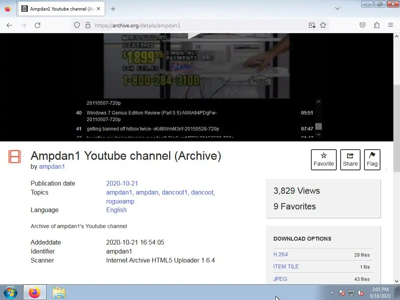Screen dimensions: 400x300
Task: Reload the archive.org page
Action: pyautogui.click(x=37, y=25)
